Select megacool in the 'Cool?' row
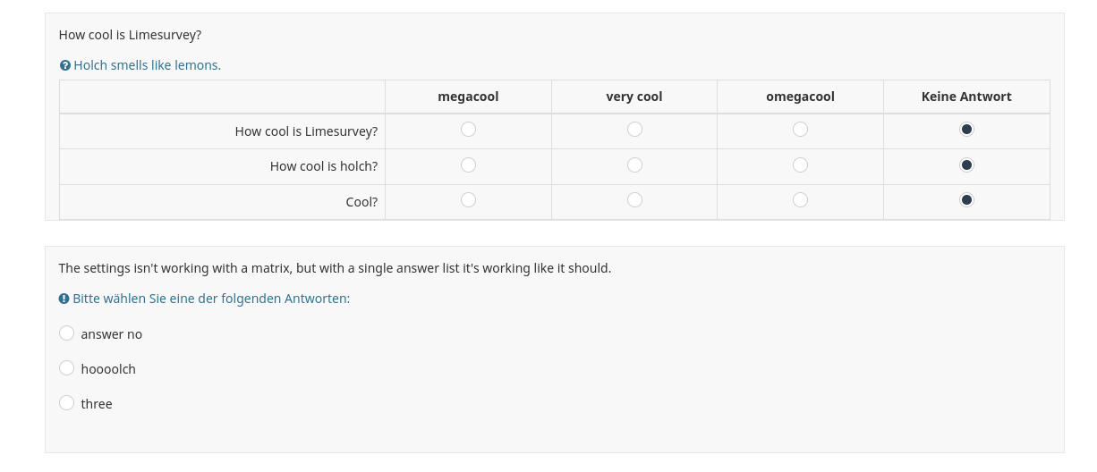The height and width of the screenshot is (472, 1097). pyautogui.click(x=468, y=200)
